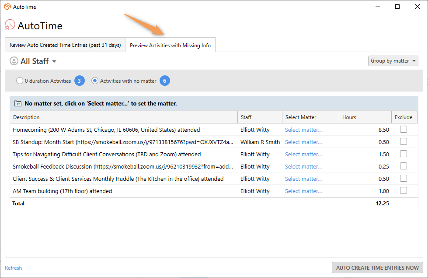Switch to Review Auto Created Time Entries tab
Image resolution: width=428 pixels, height=278 pixels.
coord(65,45)
